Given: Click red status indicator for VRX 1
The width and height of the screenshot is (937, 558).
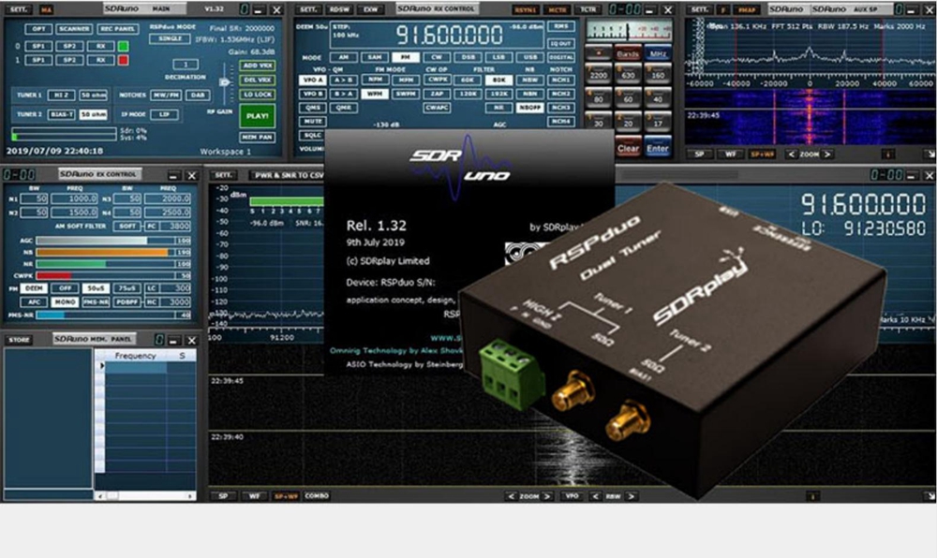Looking at the screenshot, I should point(123,60).
